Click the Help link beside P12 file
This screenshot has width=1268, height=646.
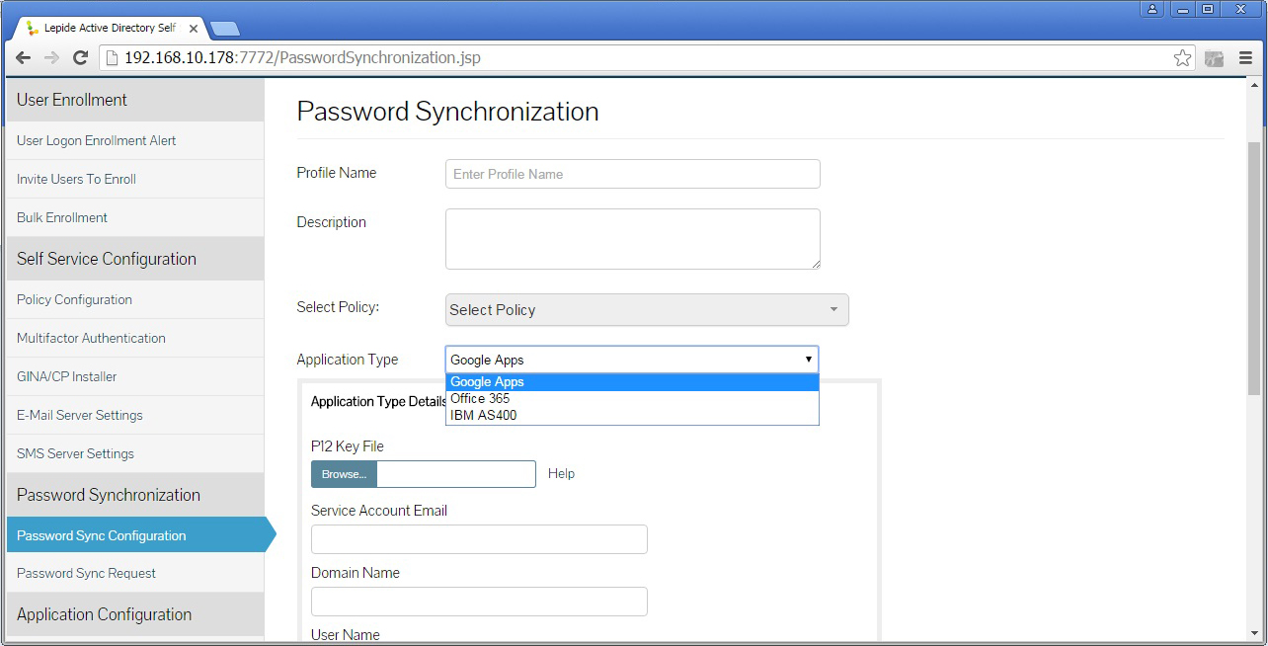[x=561, y=474]
